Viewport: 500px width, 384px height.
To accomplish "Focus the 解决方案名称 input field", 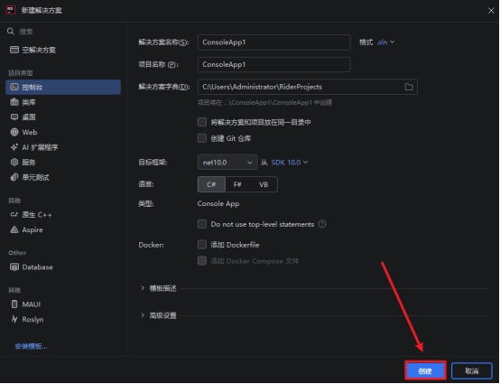I will tap(273, 42).
